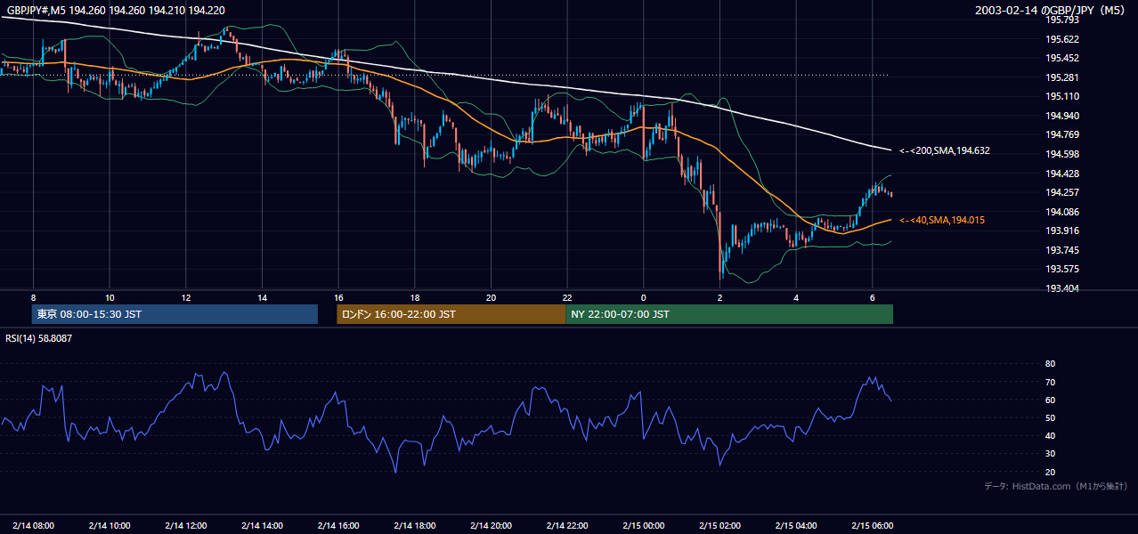Click price axis value 194.769

coord(1062,134)
